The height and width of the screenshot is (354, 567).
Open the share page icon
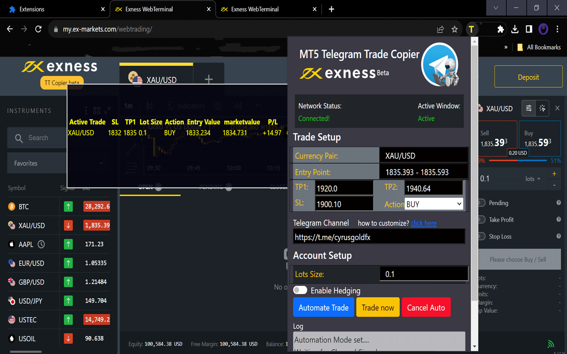[x=440, y=29]
